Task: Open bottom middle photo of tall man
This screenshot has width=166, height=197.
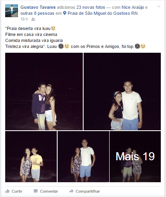Action: point(83,157)
